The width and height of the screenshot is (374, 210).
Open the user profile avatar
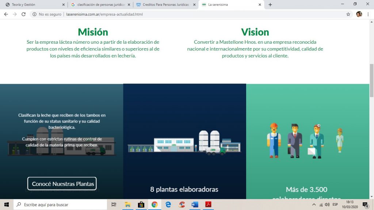click(x=359, y=14)
